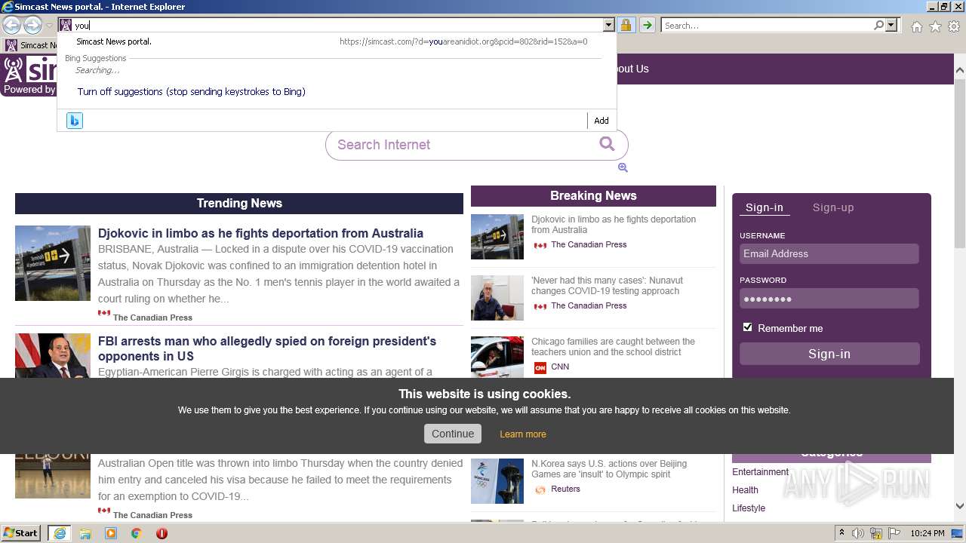Click Learn more about cookies
This screenshot has width=966, height=543.
tap(523, 434)
